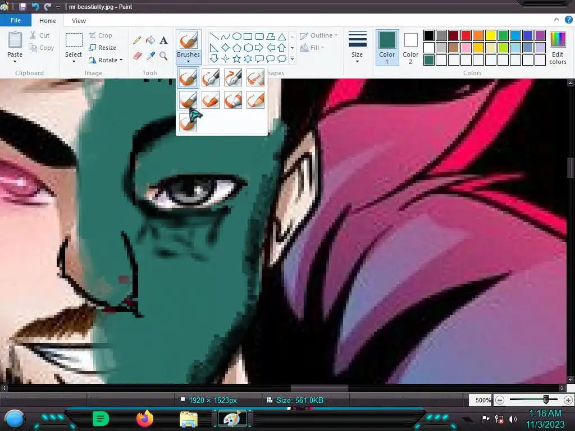The image size is (575, 431).
Task: Toggle the rectangular Select tool
Action: click(x=74, y=40)
